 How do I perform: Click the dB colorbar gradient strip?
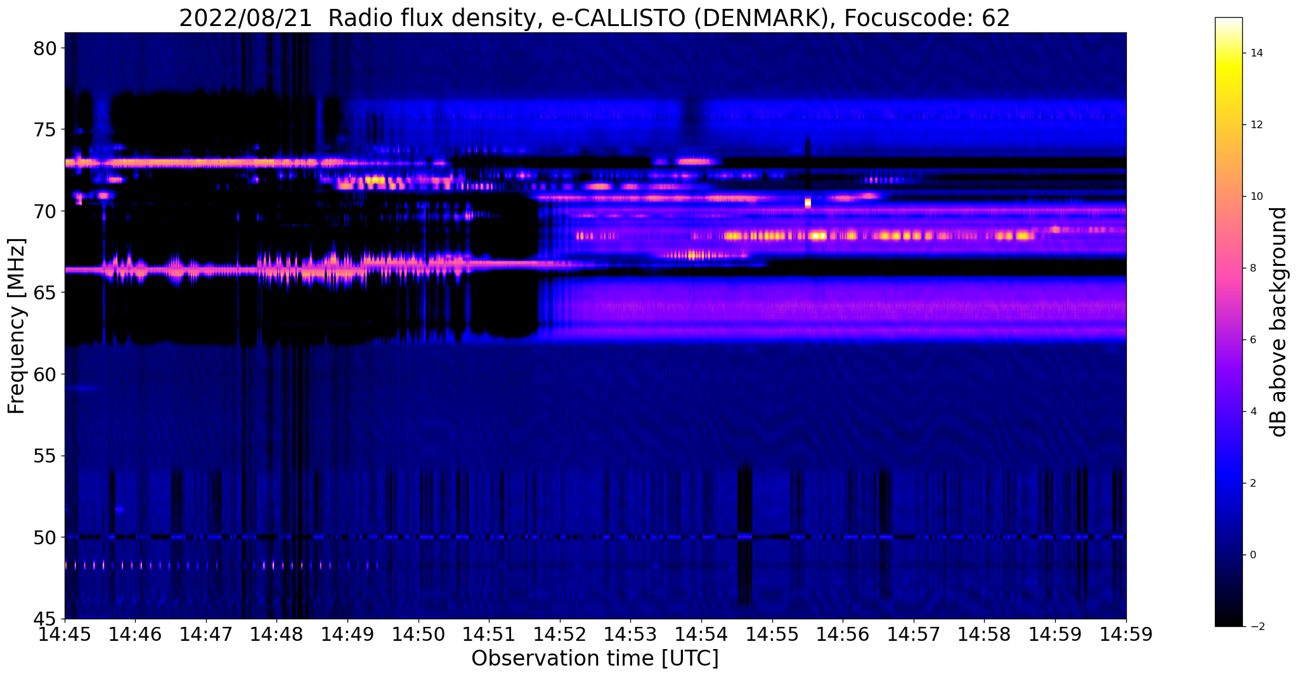click(1228, 322)
